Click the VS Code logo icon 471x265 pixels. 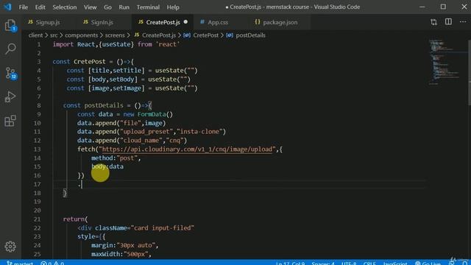tap(7, 7)
